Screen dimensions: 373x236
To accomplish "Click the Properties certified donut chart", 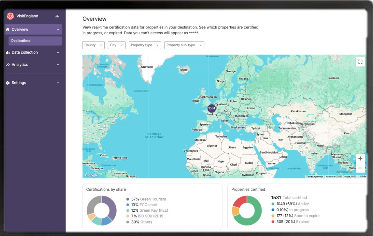I will pyautogui.click(x=247, y=210).
